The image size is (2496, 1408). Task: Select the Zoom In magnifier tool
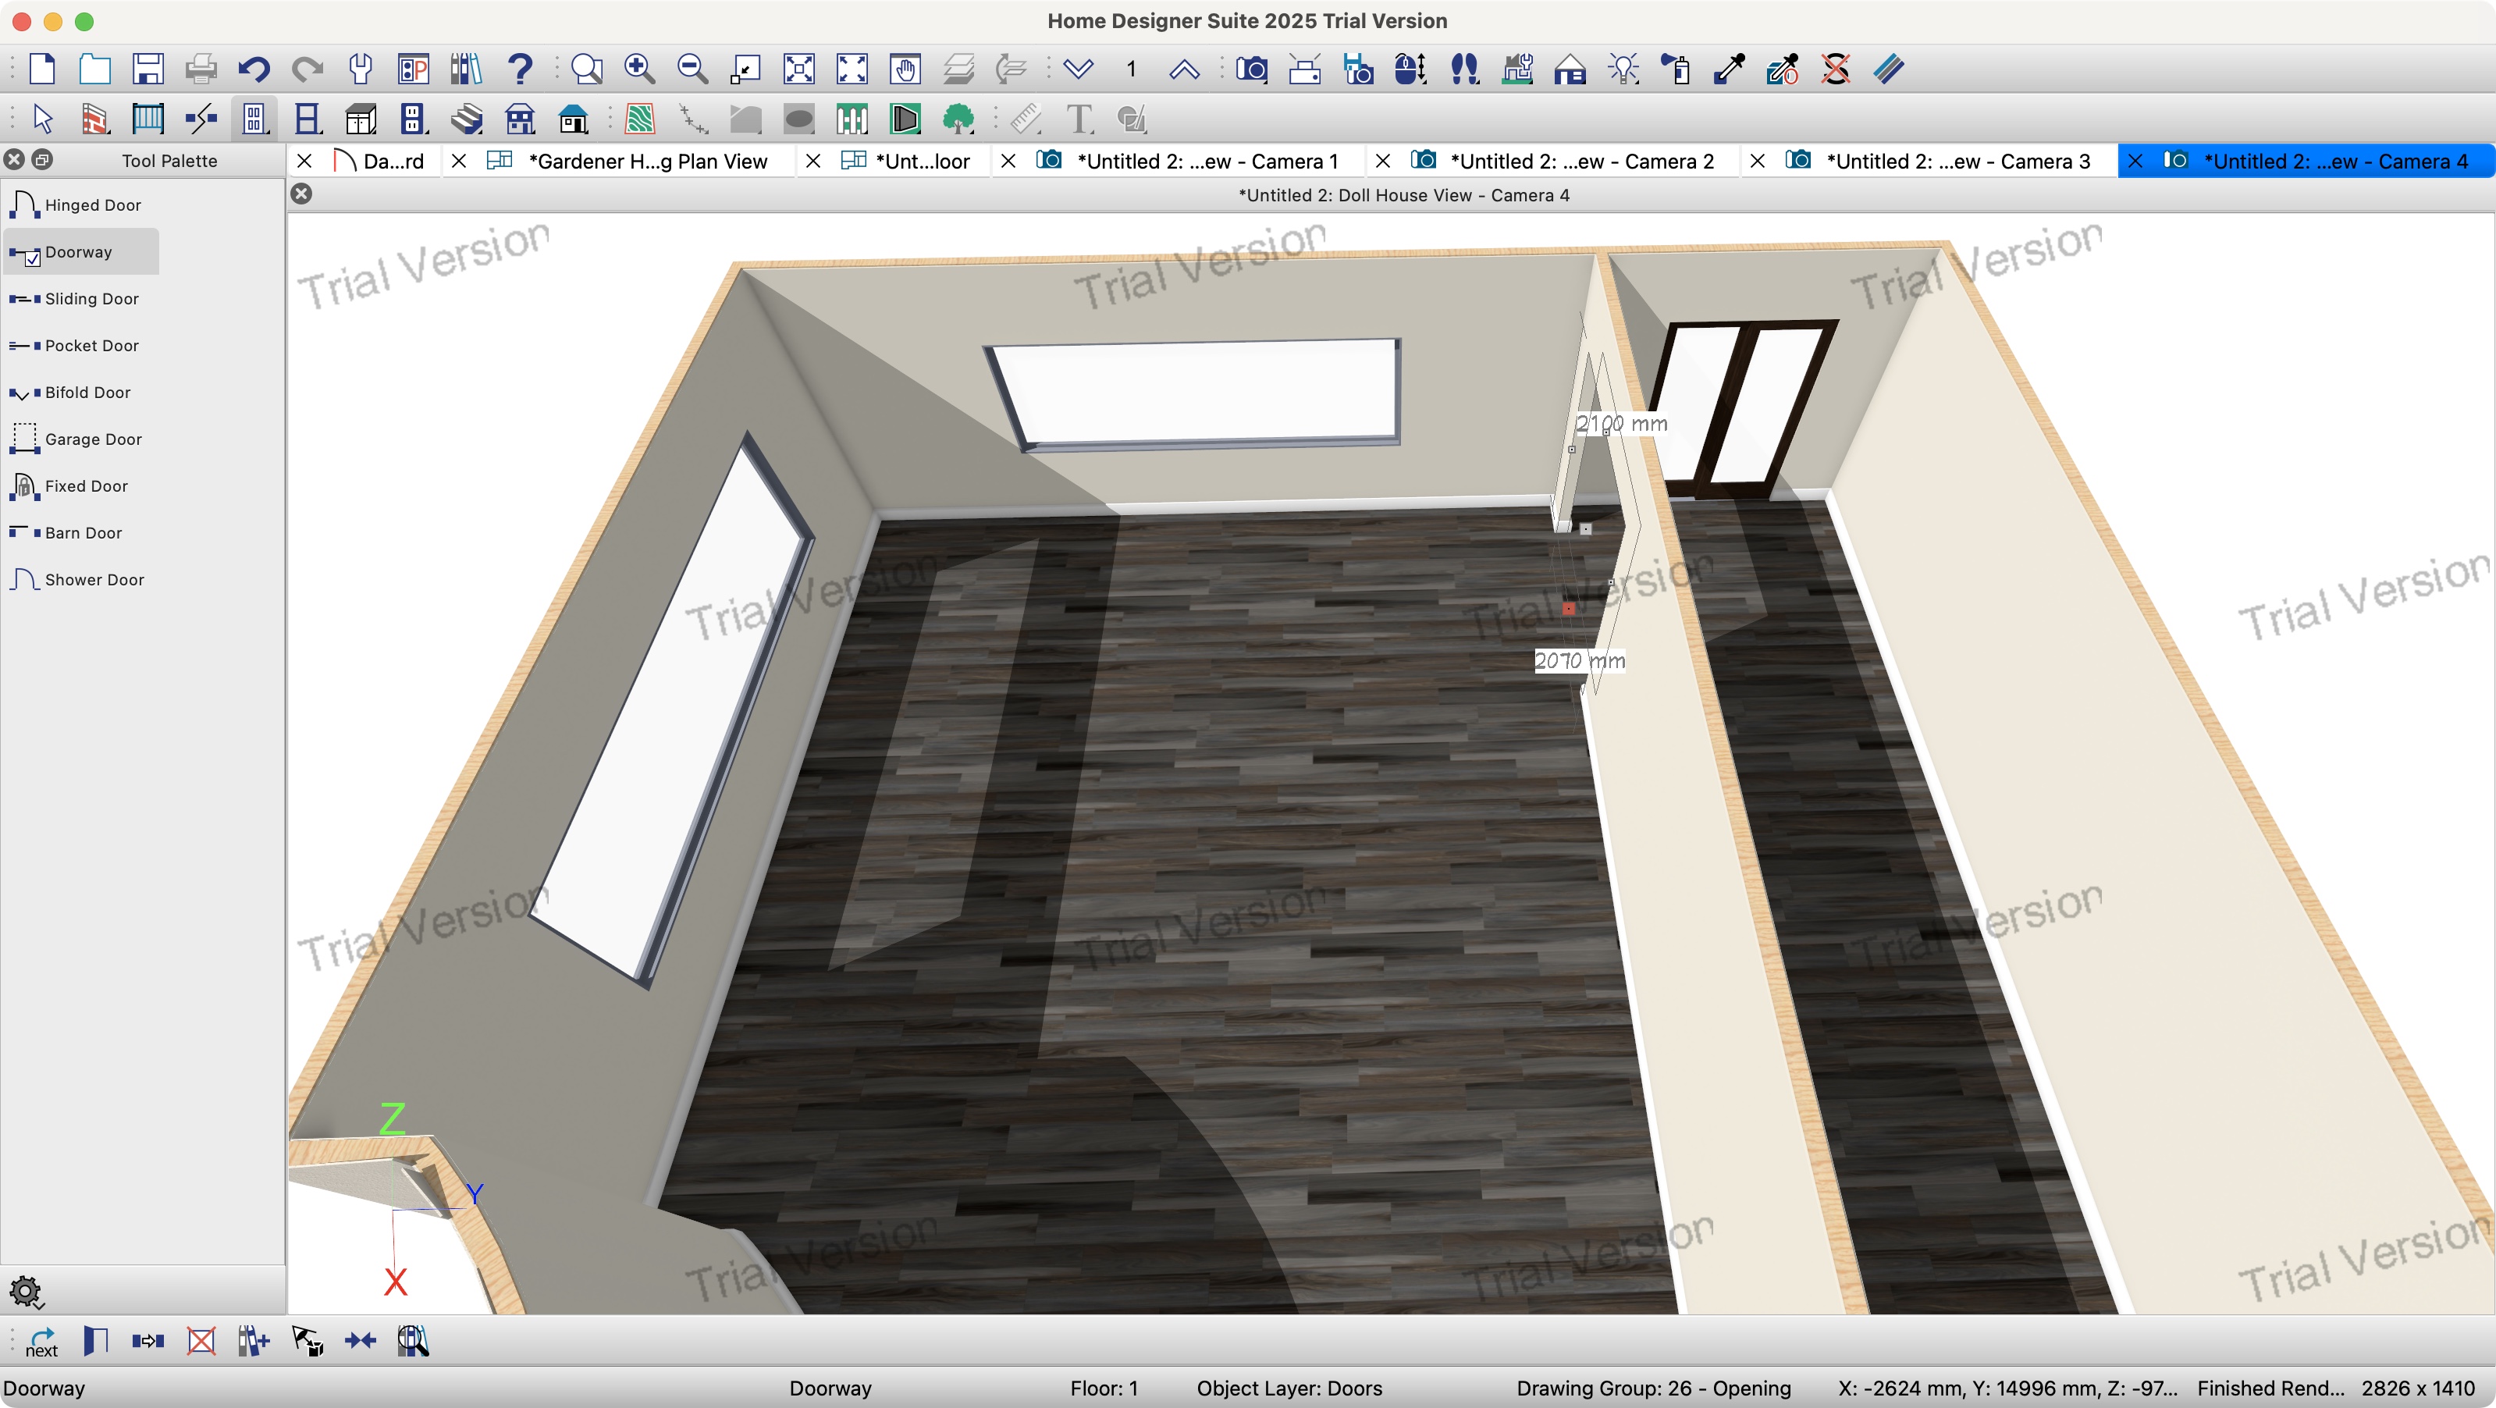[x=638, y=69]
